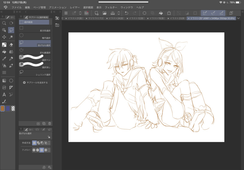Open file using folder icon
244x170 pixels.
(x=104, y=13)
